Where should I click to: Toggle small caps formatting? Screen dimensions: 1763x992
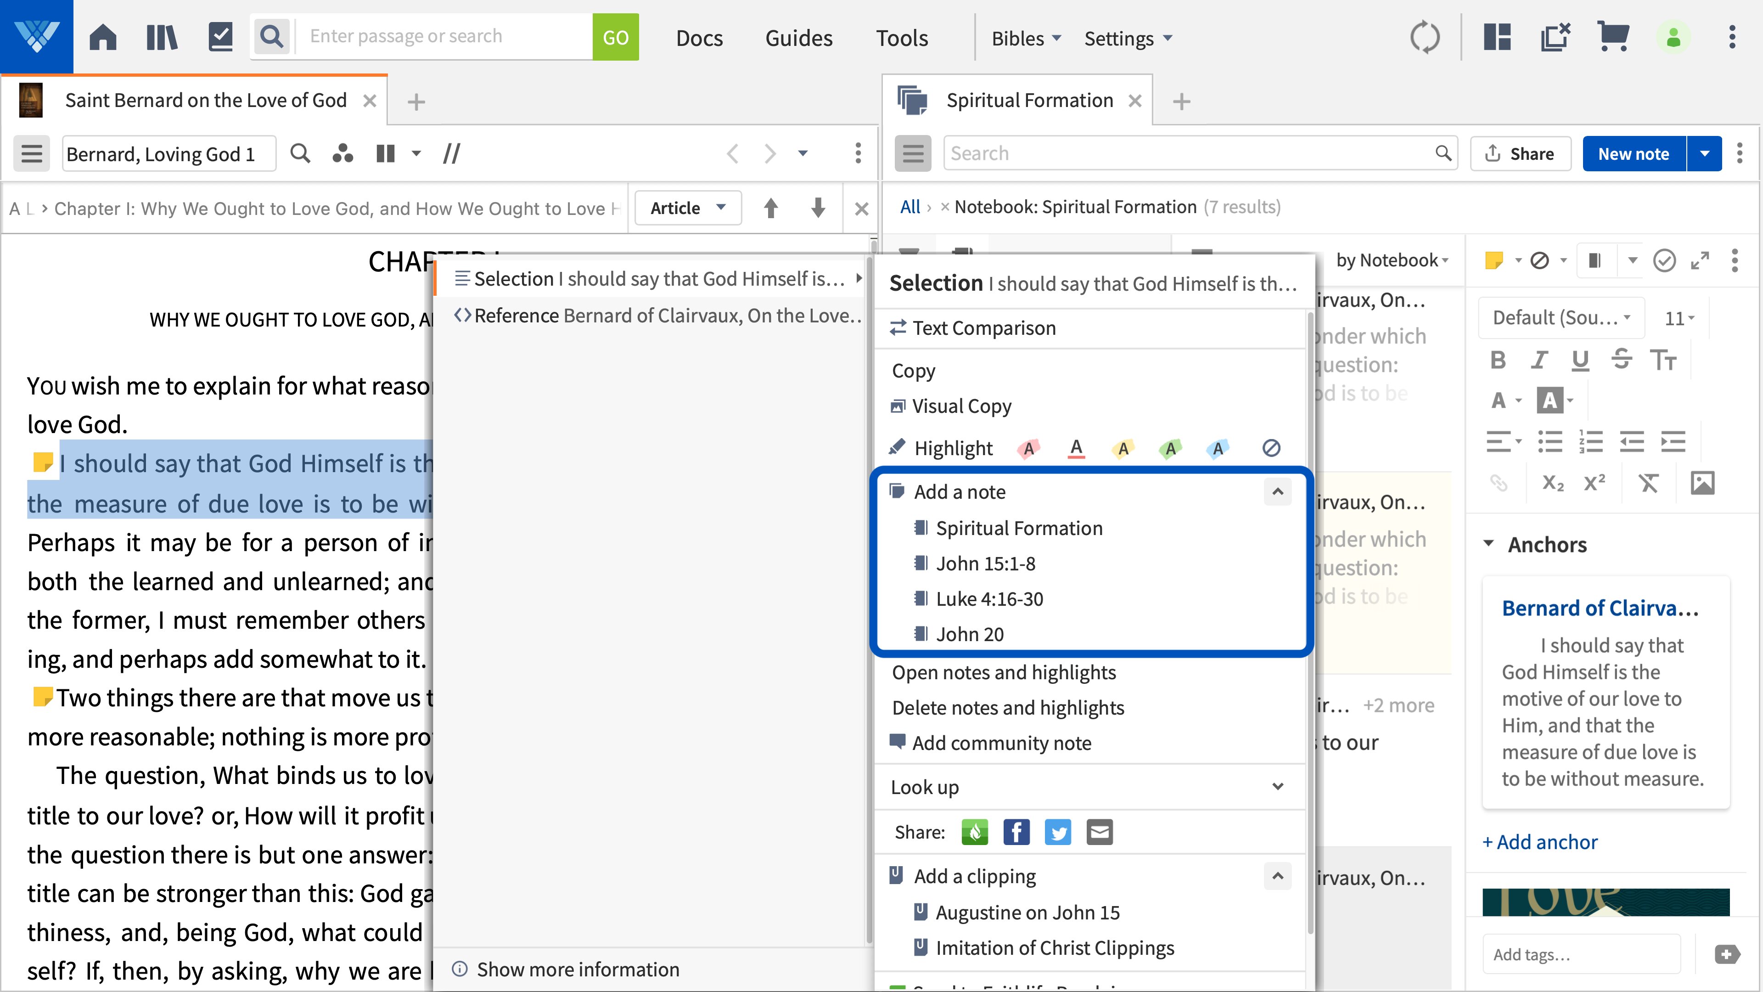(x=1663, y=360)
